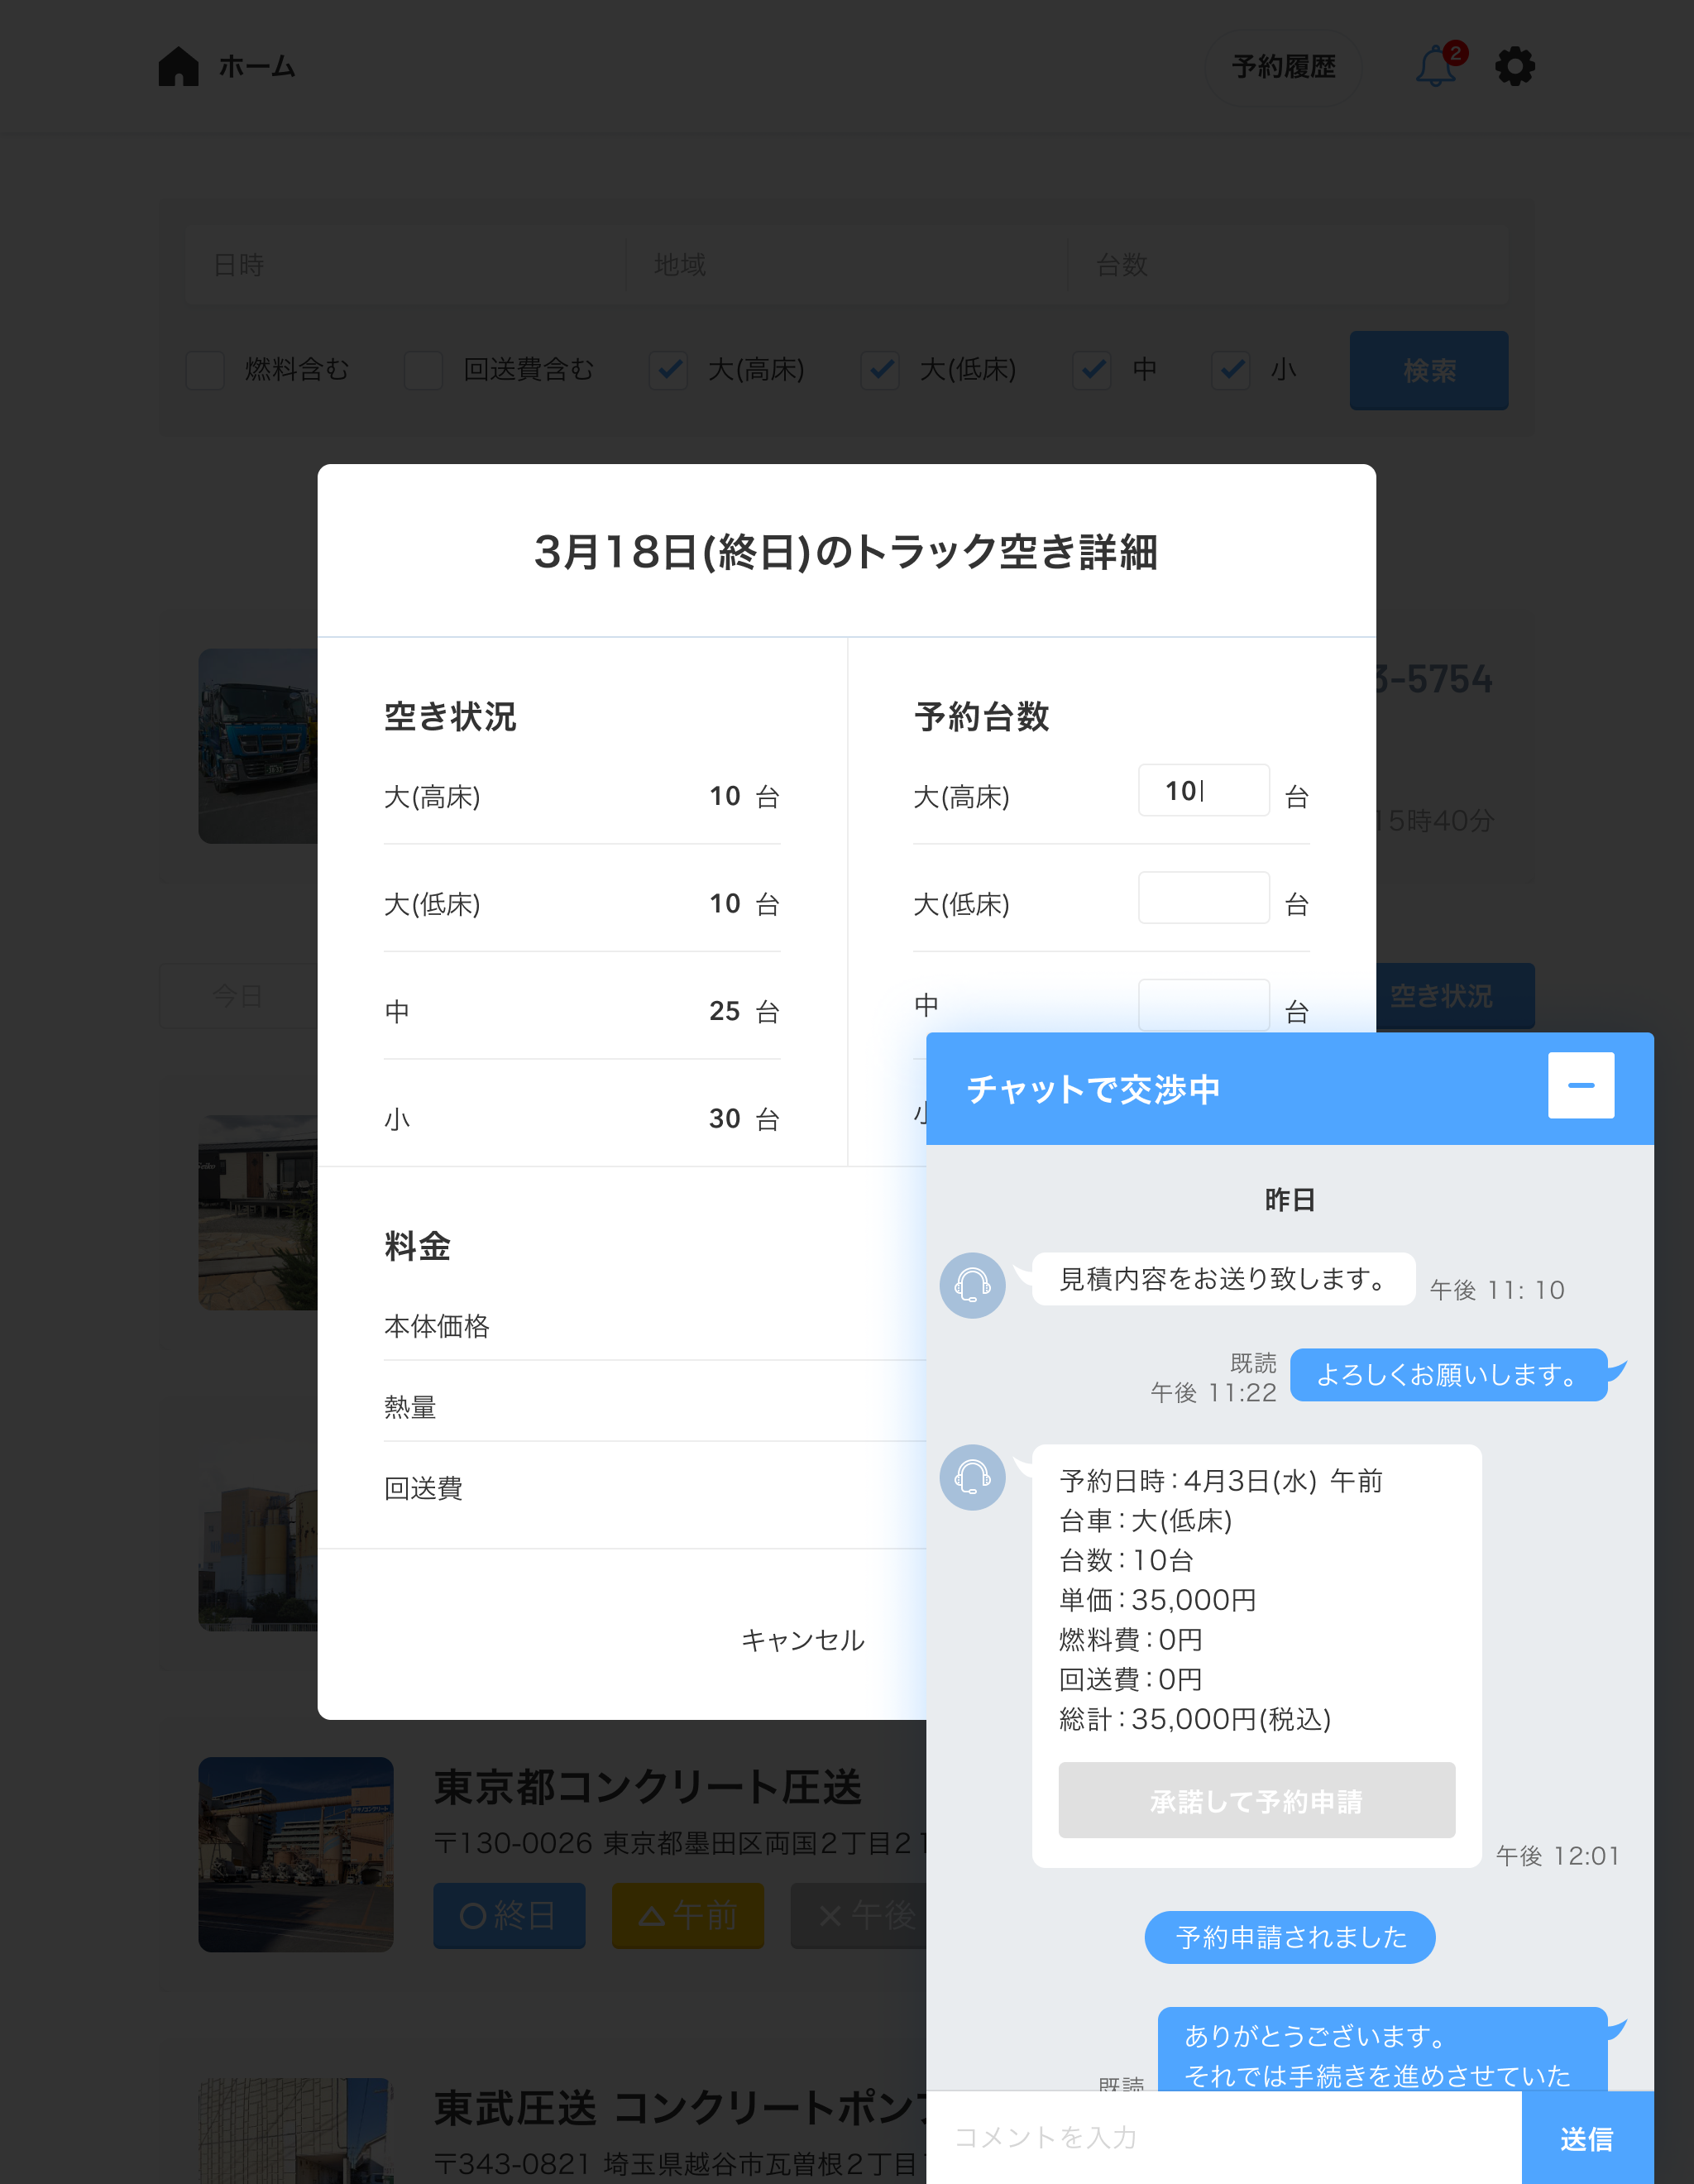The image size is (1694, 2184).
Task: Uncheck the 大(高床) filter checkbox
Action: (x=668, y=370)
